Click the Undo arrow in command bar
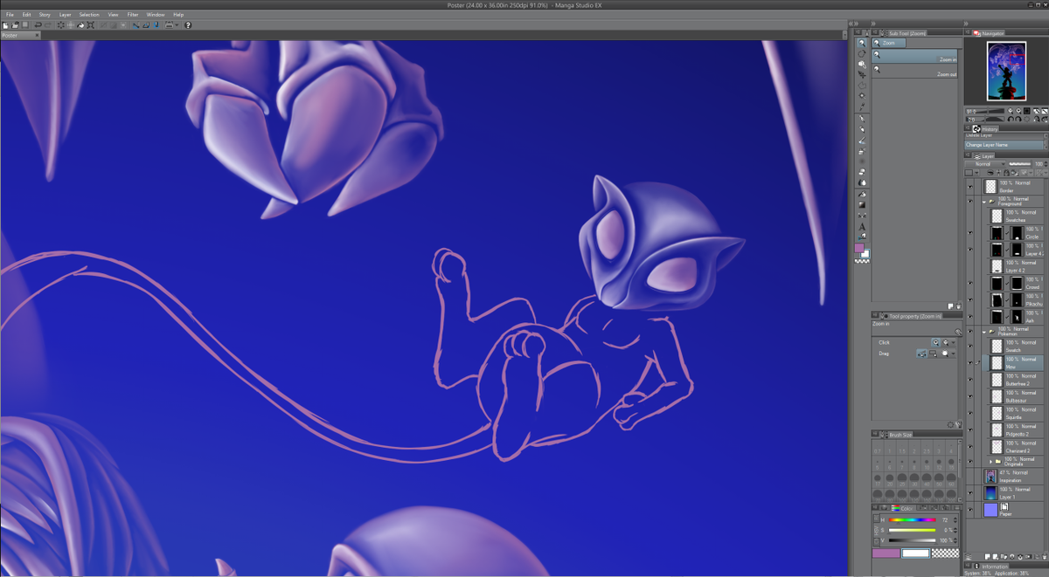This screenshot has height=577, width=1049. [38, 25]
